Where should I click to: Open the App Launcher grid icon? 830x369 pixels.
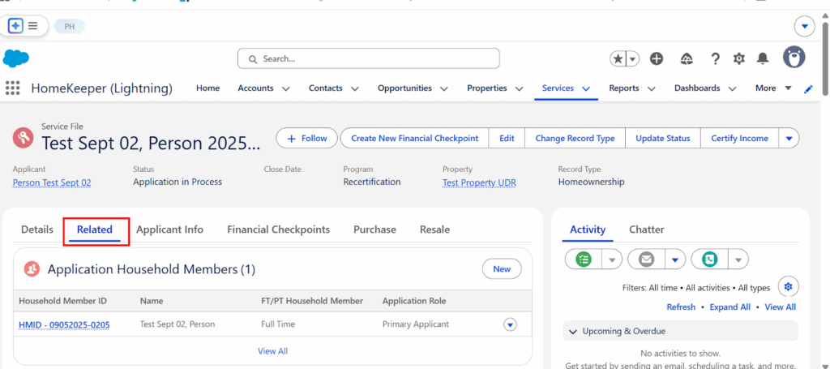13,88
